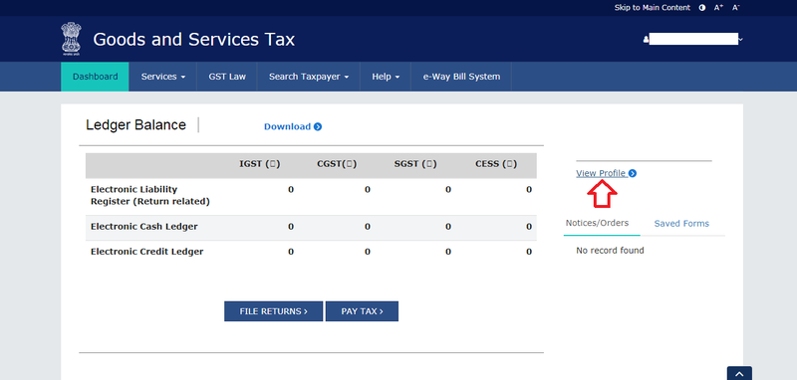The height and width of the screenshot is (380, 797).
Task: Click Skip to Main Content link
Action: point(653,8)
